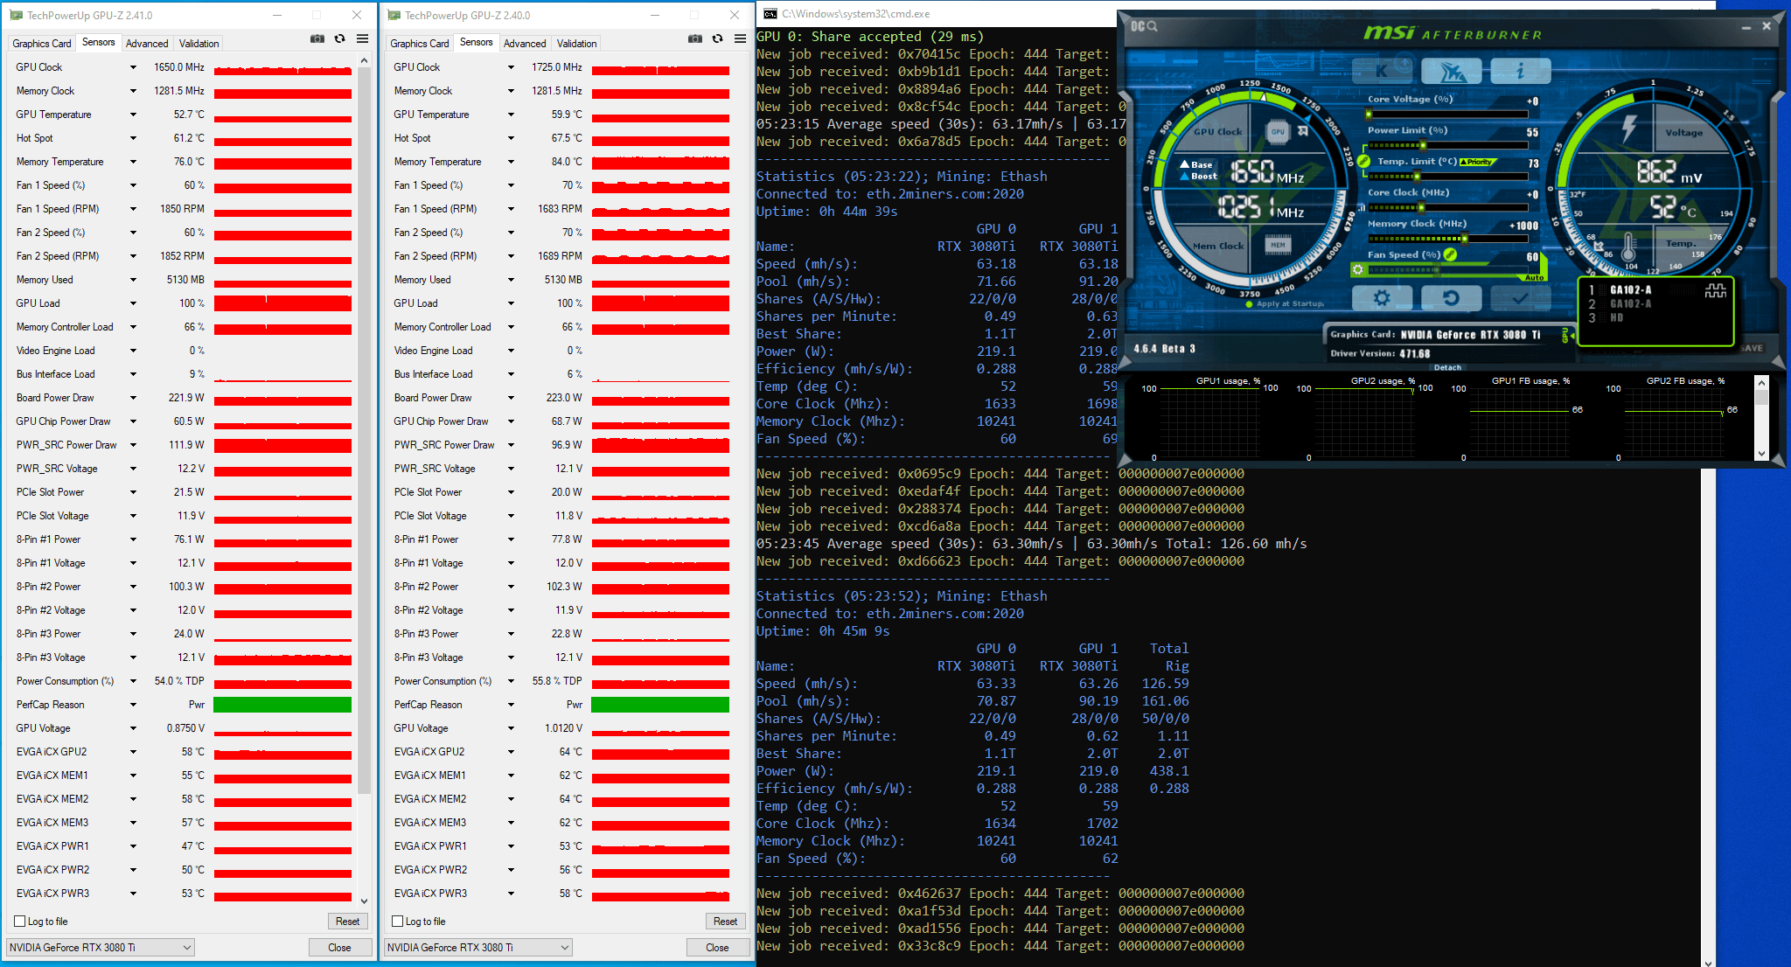Toggle the Fan Speed Auto mode button

coord(1533,277)
